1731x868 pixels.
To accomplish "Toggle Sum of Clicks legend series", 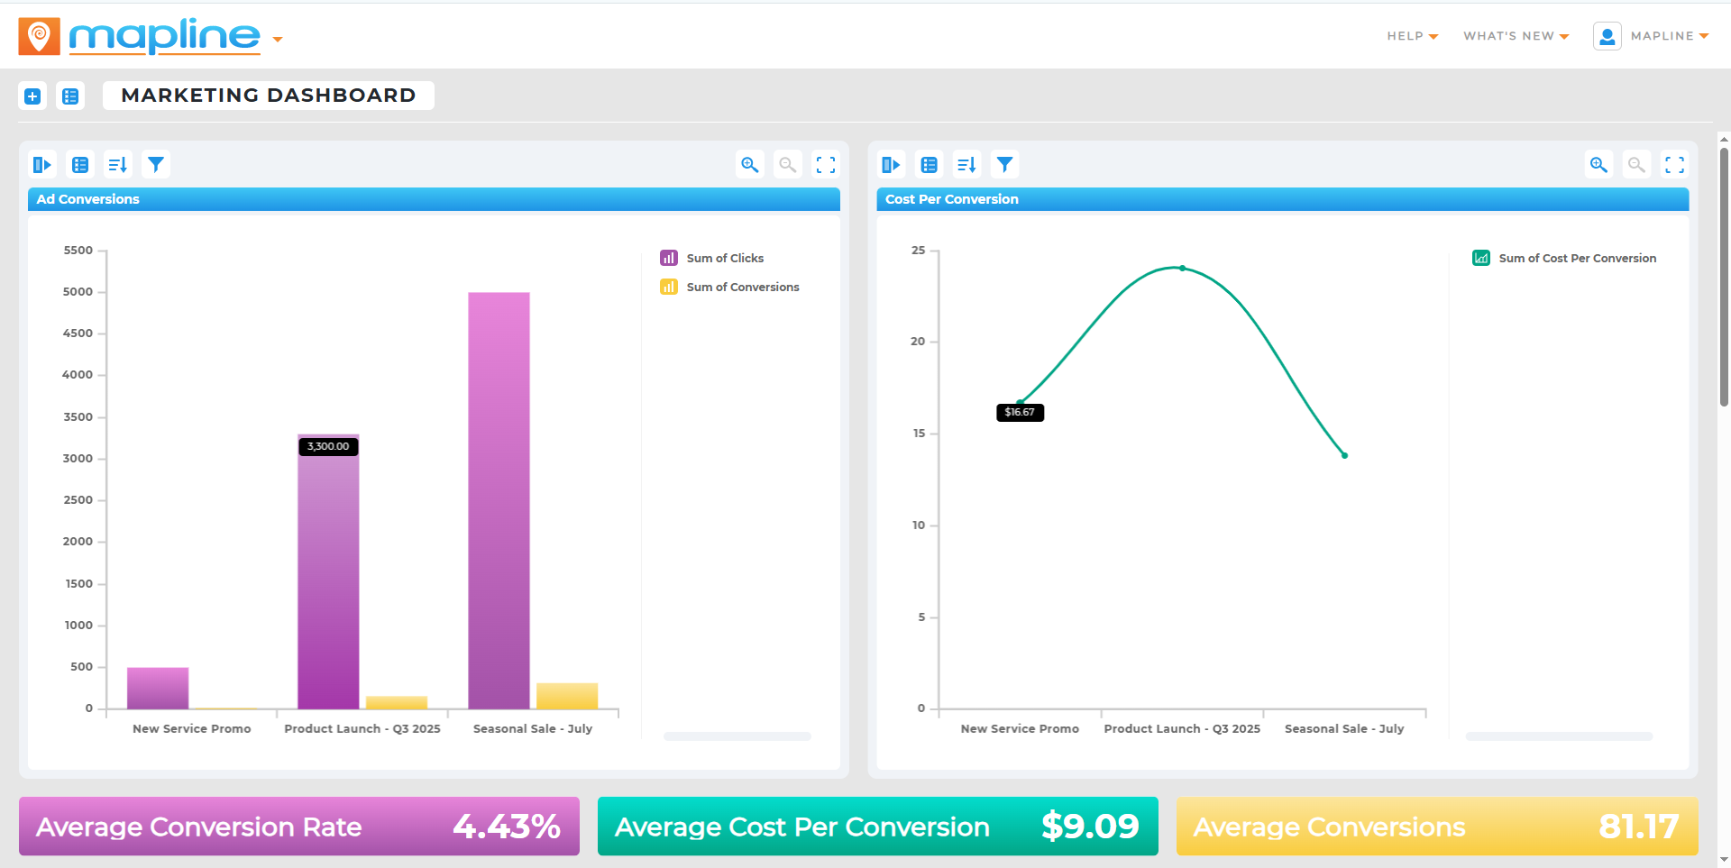I will tap(724, 259).
